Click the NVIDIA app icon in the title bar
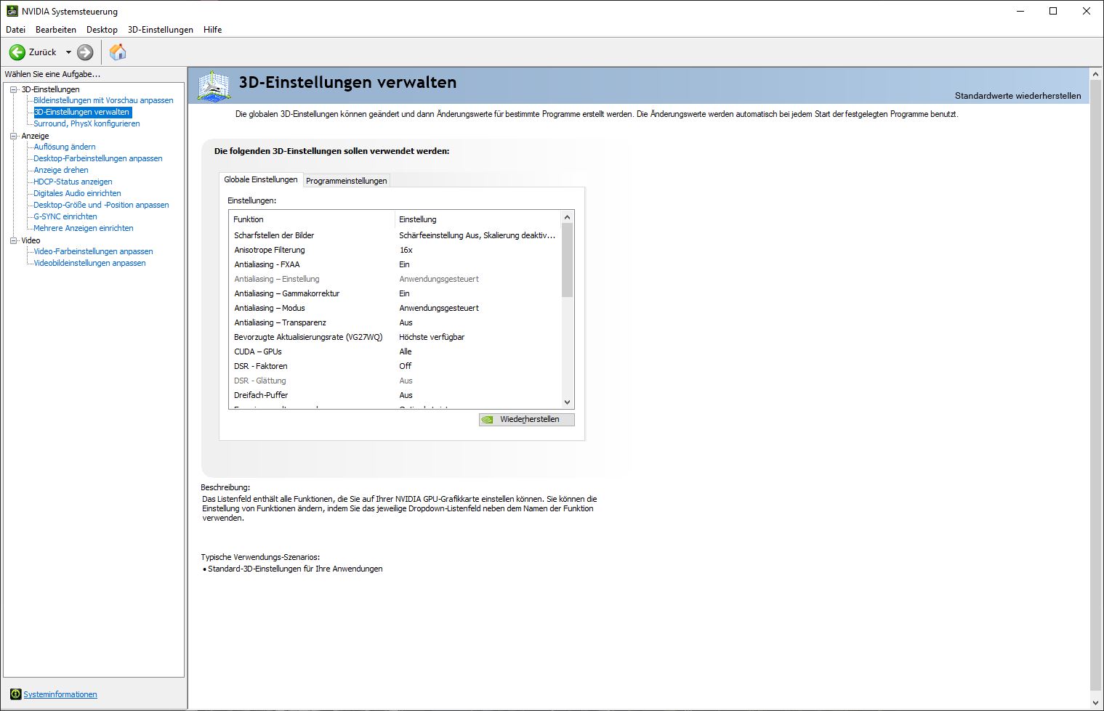This screenshot has height=711, width=1104. coord(12,11)
